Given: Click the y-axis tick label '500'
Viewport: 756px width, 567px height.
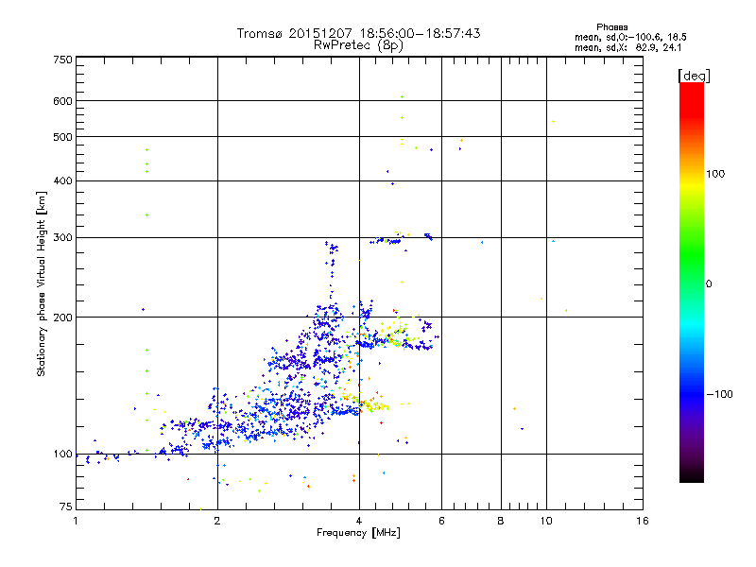Looking at the screenshot, I should pyautogui.click(x=62, y=137).
